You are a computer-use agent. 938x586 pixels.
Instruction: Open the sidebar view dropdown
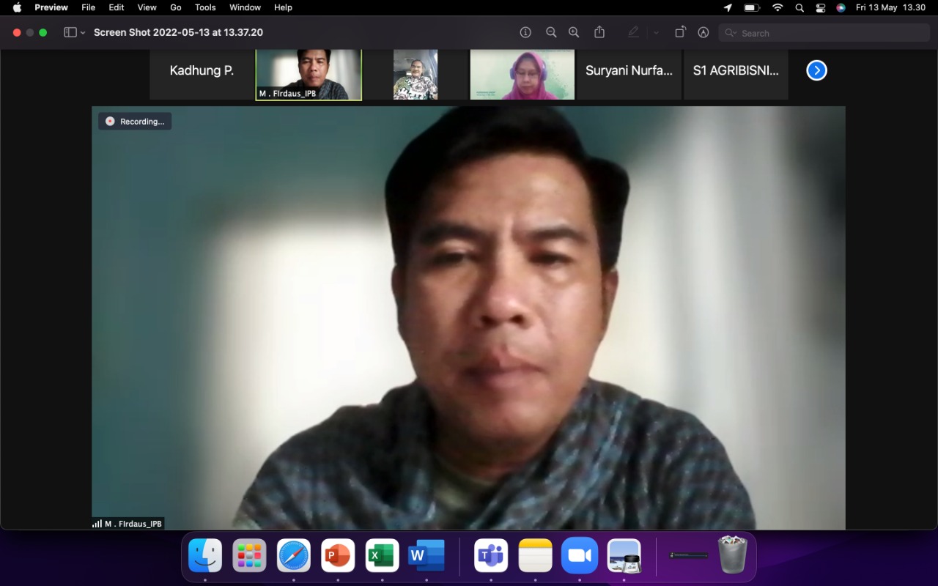[x=75, y=32]
